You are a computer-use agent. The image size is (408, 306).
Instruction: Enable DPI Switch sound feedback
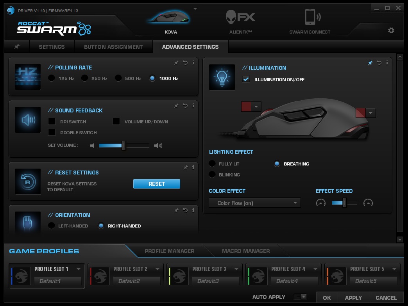(x=52, y=121)
